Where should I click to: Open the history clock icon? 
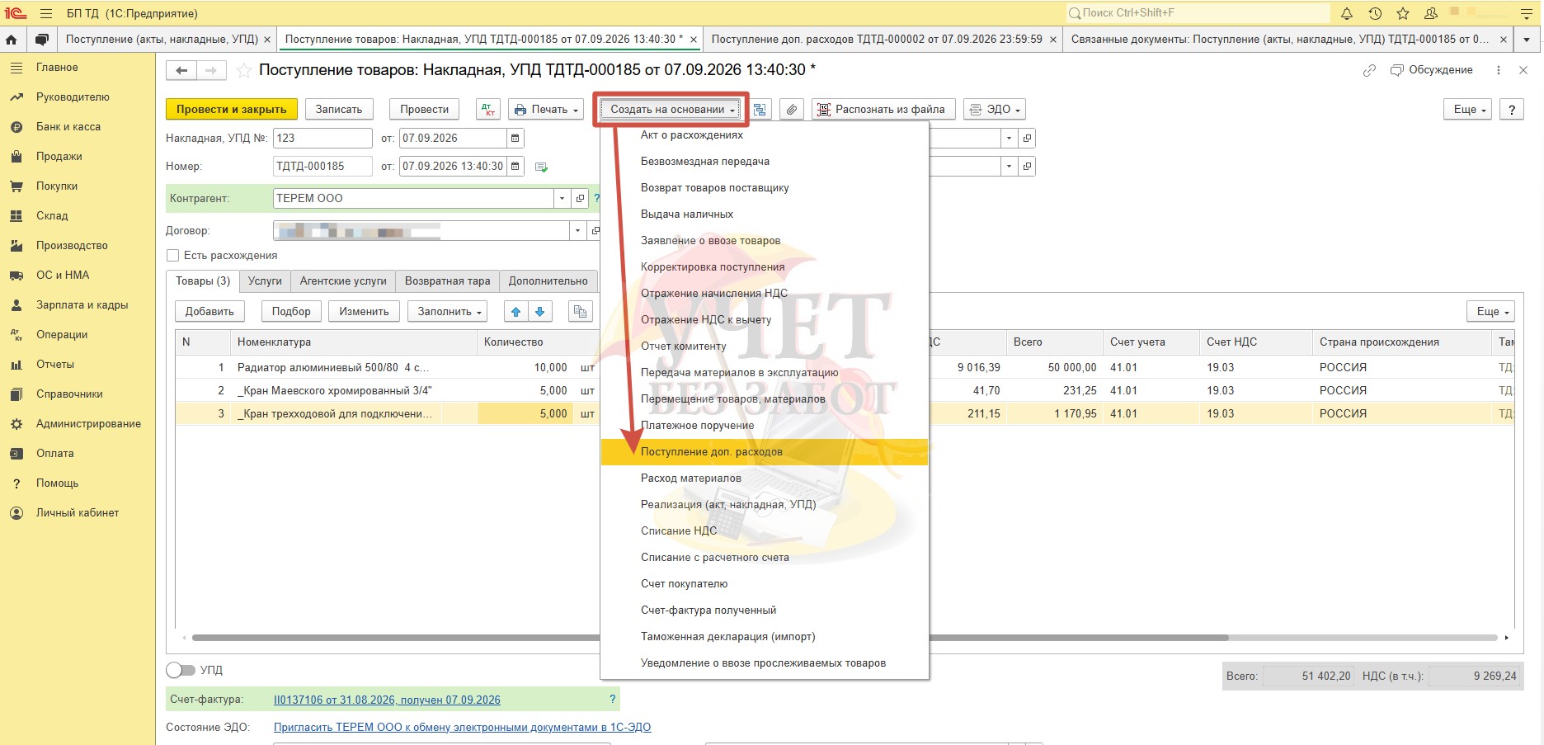(1375, 13)
